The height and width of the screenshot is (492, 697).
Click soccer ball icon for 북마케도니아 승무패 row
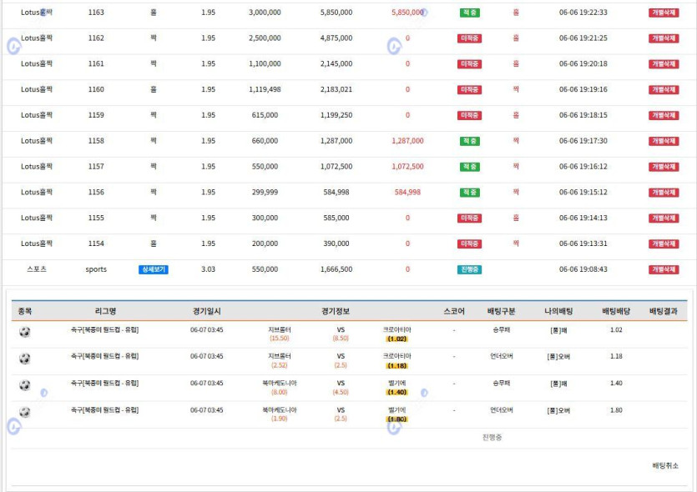pos(25,385)
